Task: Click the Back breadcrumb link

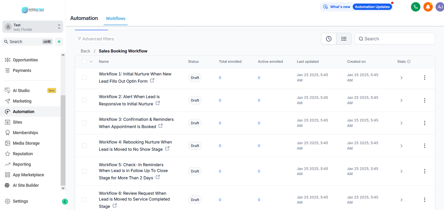Action: point(85,51)
